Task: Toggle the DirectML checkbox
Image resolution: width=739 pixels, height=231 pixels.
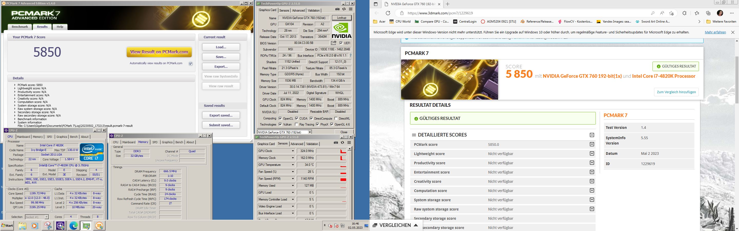Action: click(x=336, y=119)
